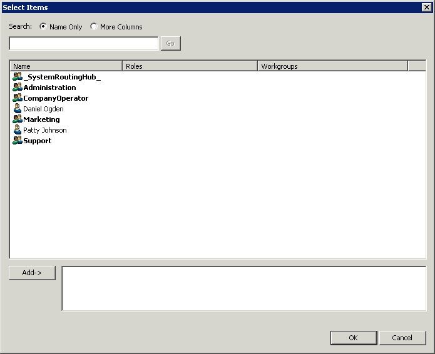The width and height of the screenshot is (435, 354).
Task: Sort list by the Workgroups column header
Action: click(x=332, y=66)
